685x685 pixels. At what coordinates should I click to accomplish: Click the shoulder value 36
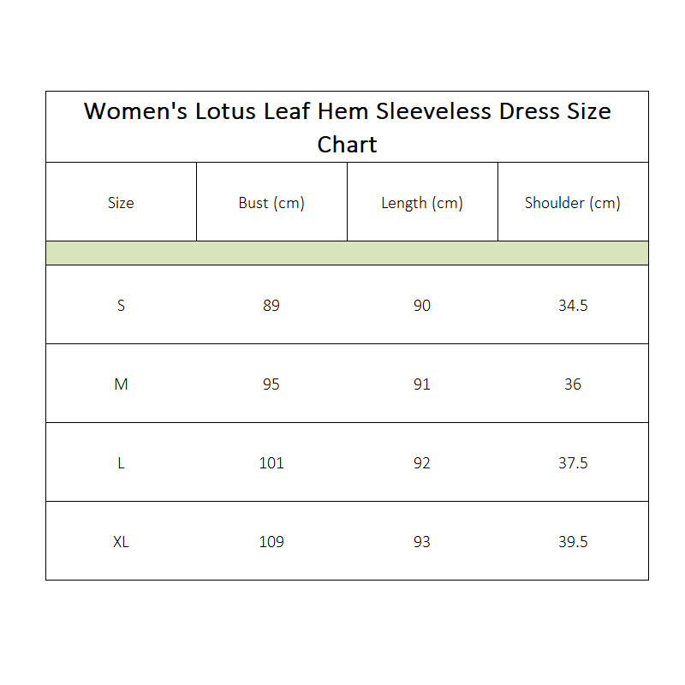573,384
